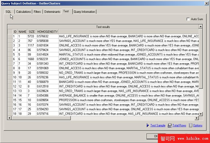Click description starting AVERAGE_BALANCE is smaller than average

coord(129,95)
